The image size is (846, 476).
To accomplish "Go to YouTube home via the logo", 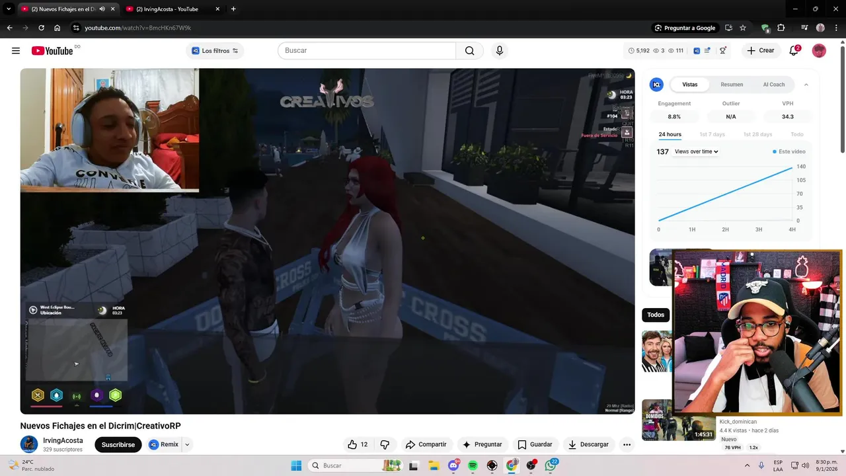I will click(52, 51).
